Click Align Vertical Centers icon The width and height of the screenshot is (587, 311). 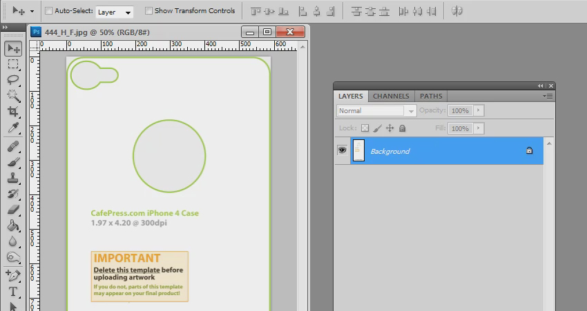269,11
